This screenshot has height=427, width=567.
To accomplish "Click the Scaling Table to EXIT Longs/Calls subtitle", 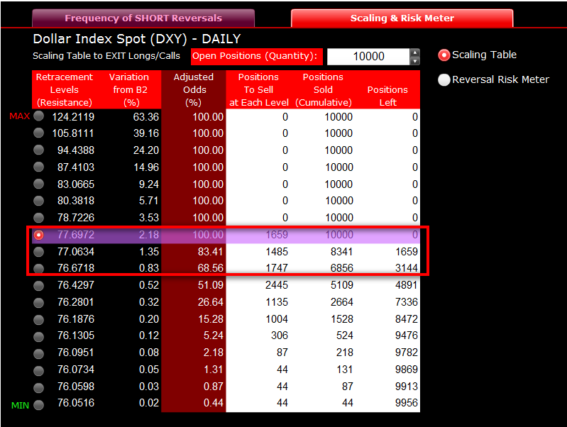I will coord(106,56).
